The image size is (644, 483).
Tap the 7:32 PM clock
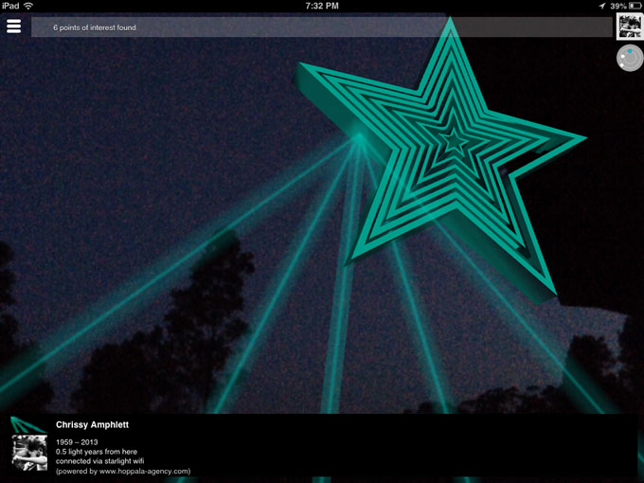[x=322, y=6]
